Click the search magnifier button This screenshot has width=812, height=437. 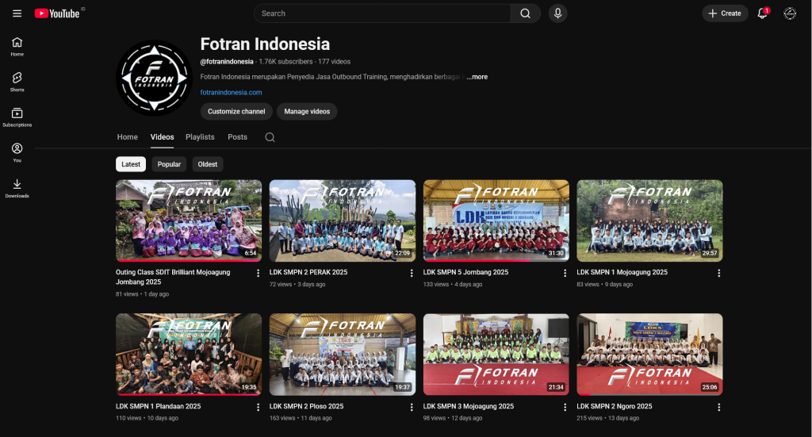pyautogui.click(x=525, y=13)
